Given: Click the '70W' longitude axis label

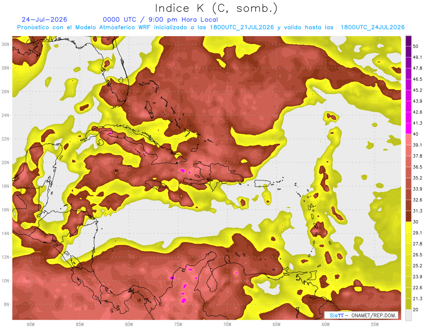Looking at the screenshot, I should tap(227, 324).
